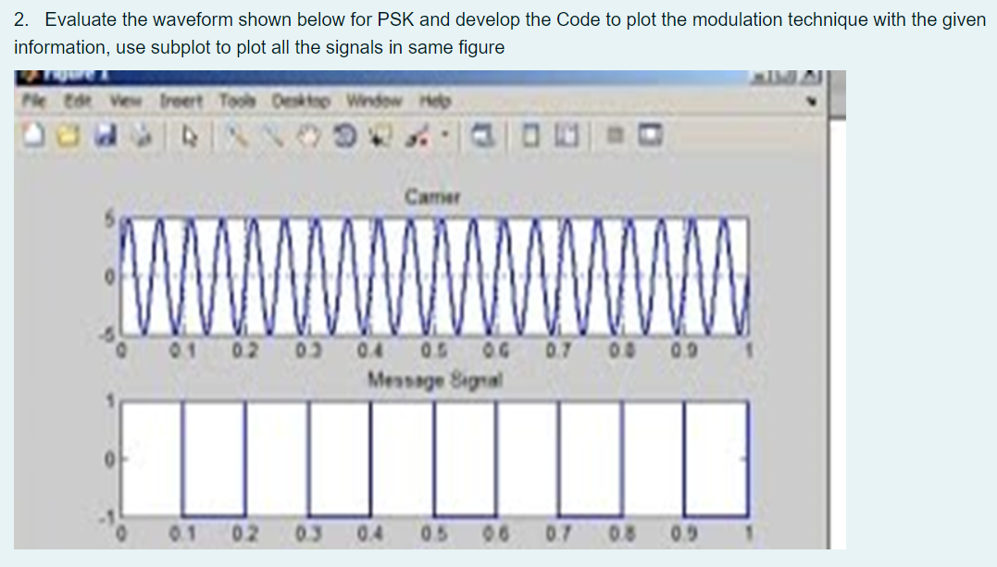Image resolution: width=997 pixels, height=567 pixels.
Task: Open the Tools menu
Action: (x=238, y=103)
